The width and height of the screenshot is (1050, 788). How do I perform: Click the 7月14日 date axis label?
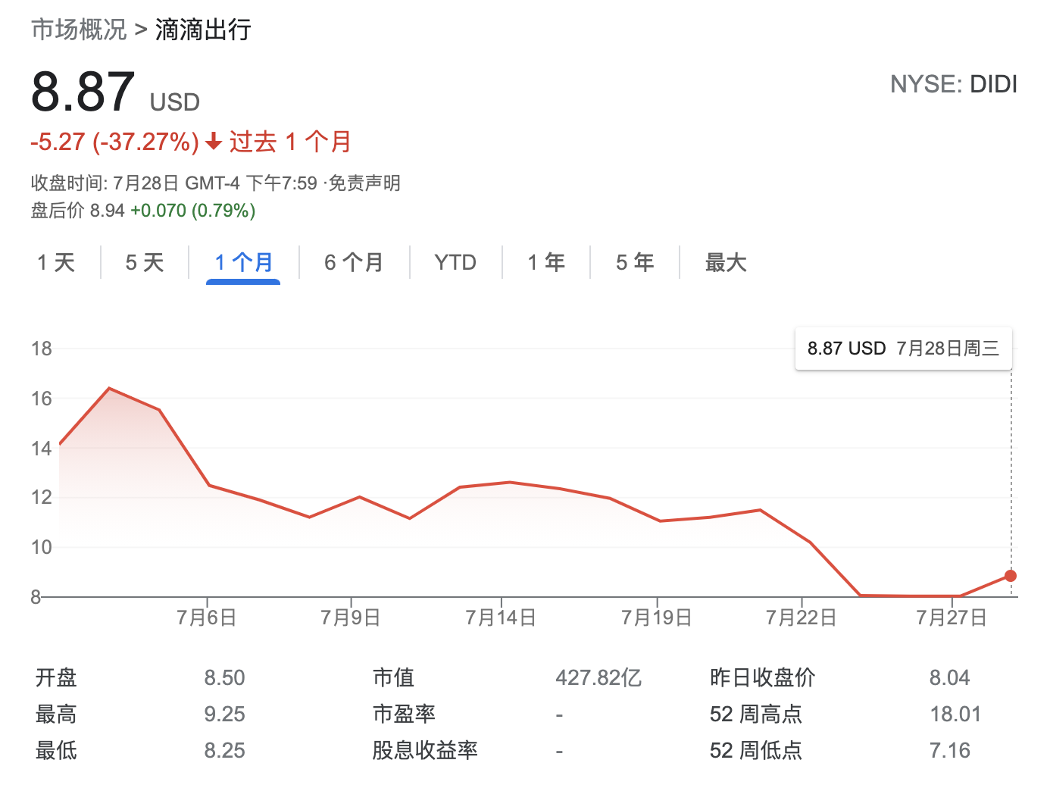(x=500, y=618)
